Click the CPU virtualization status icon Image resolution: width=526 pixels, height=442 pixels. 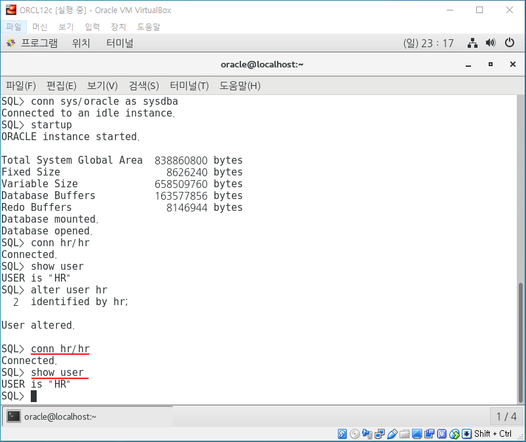(441, 433)
